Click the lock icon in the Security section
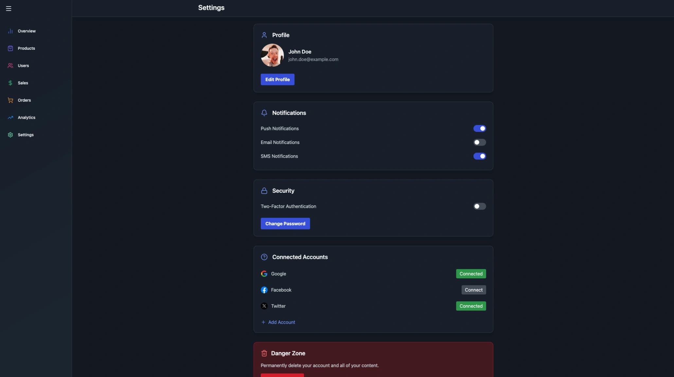 click(264, 190)
